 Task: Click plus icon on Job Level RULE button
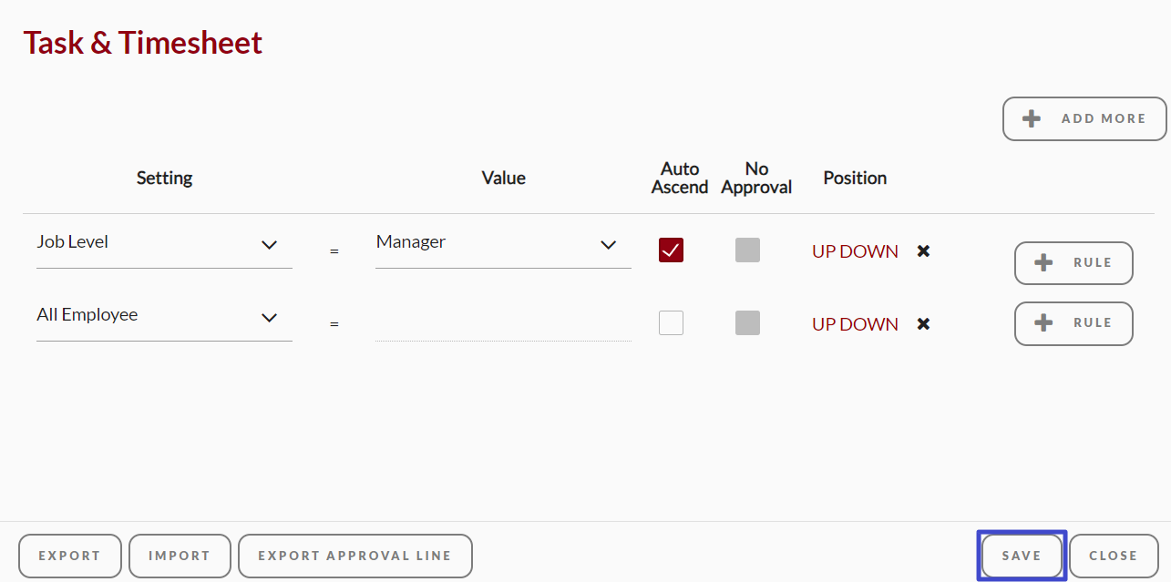1044,263
